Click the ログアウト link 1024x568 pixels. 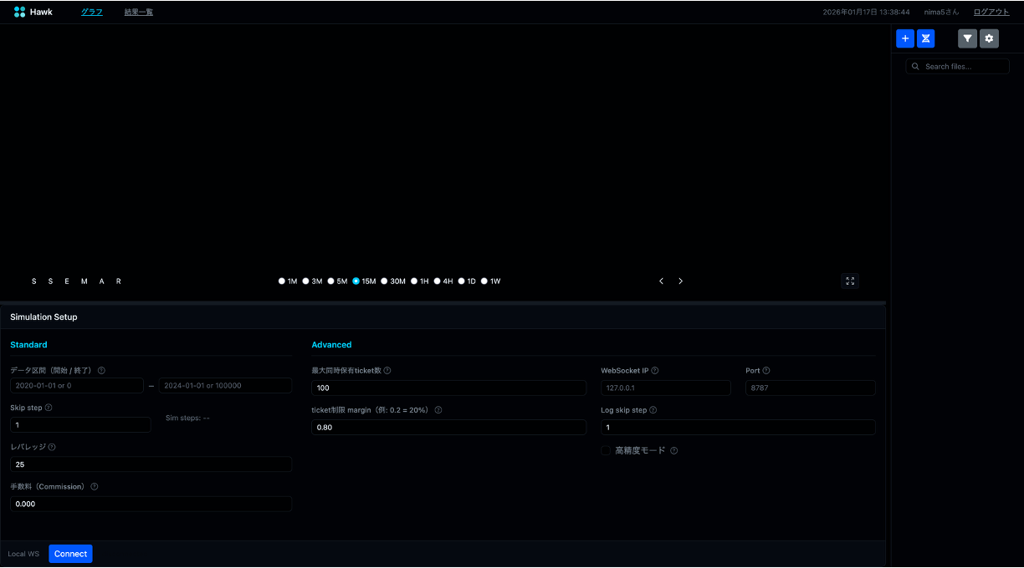click(991, 12)
